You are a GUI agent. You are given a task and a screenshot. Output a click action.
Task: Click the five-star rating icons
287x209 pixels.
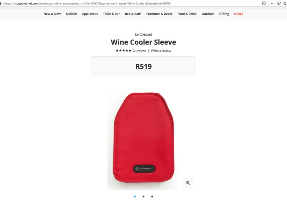123,51
